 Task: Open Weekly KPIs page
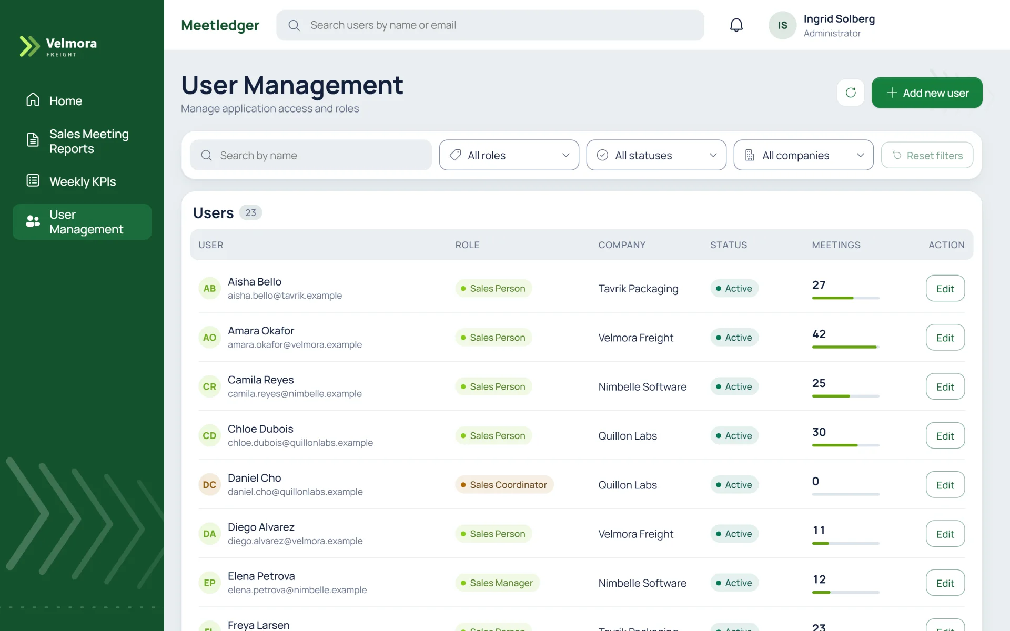coord(82,181)
